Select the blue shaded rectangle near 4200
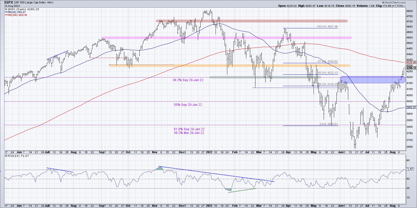The width and height of the screenshot is (417, 208). click(x=373, y=80)
